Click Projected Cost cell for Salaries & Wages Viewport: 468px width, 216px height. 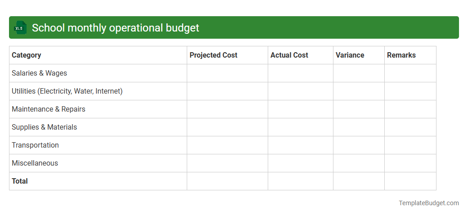(227, 73)
